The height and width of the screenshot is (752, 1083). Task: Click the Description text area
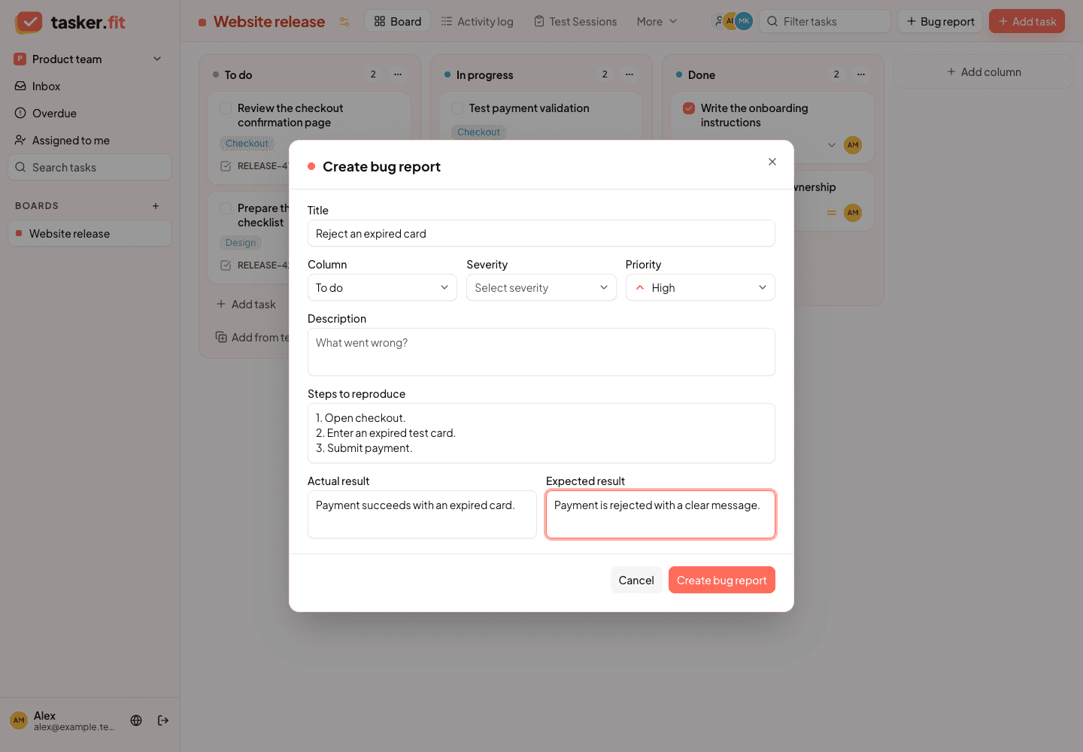tap(541, 352)
